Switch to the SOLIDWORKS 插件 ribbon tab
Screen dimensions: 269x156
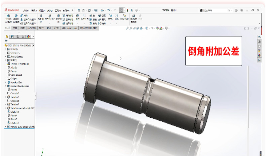click(88, 28)
